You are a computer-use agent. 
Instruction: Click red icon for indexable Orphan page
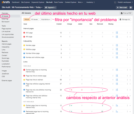[x=24, y=70]
